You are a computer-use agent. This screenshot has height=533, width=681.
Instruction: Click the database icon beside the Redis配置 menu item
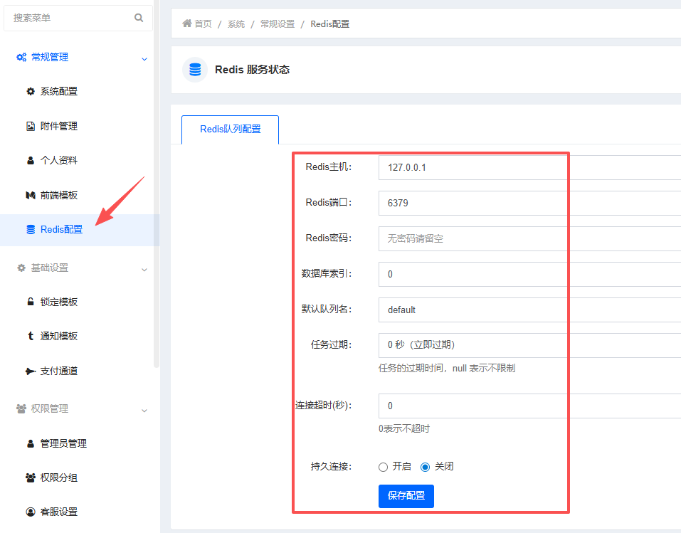coord(31,229)
